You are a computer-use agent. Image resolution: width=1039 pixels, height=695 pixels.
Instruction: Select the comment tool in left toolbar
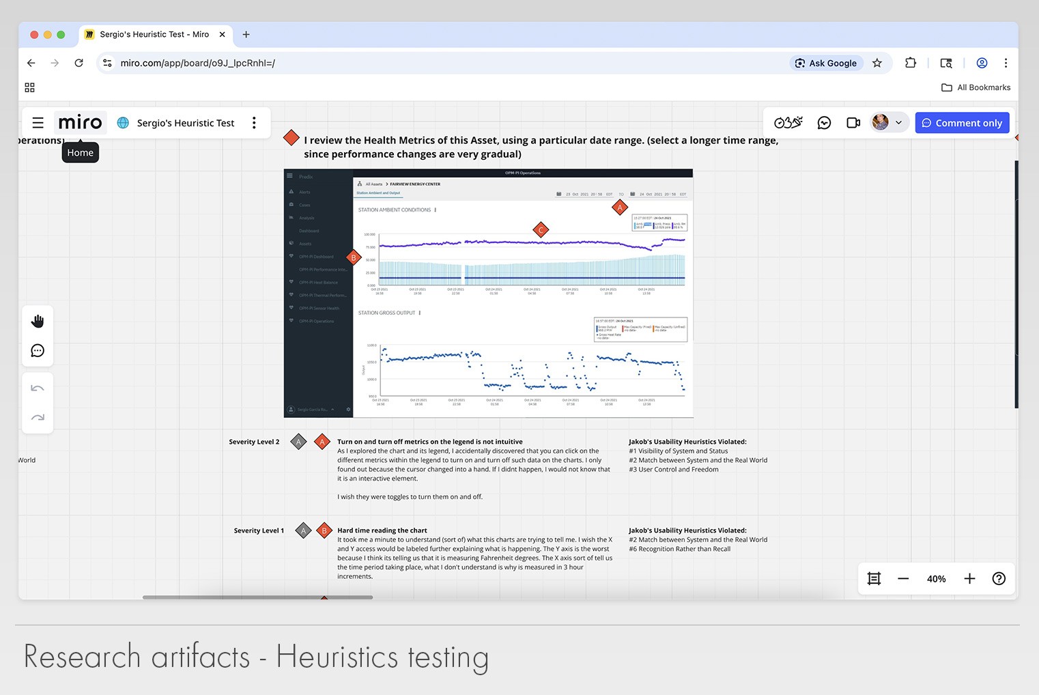click(x=38, y=350)
